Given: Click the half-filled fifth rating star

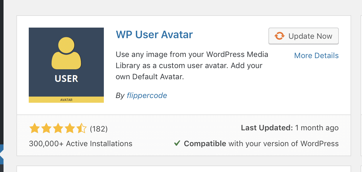Looking at the screenshot, I should (x=81, y=129).
